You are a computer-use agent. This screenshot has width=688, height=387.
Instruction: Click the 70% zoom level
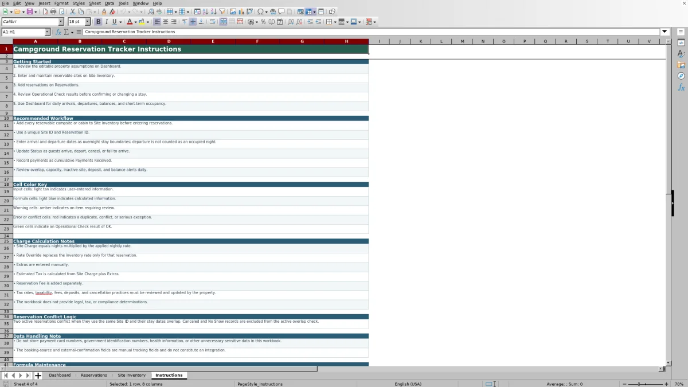pyautogui.click(x=679, y=384)
